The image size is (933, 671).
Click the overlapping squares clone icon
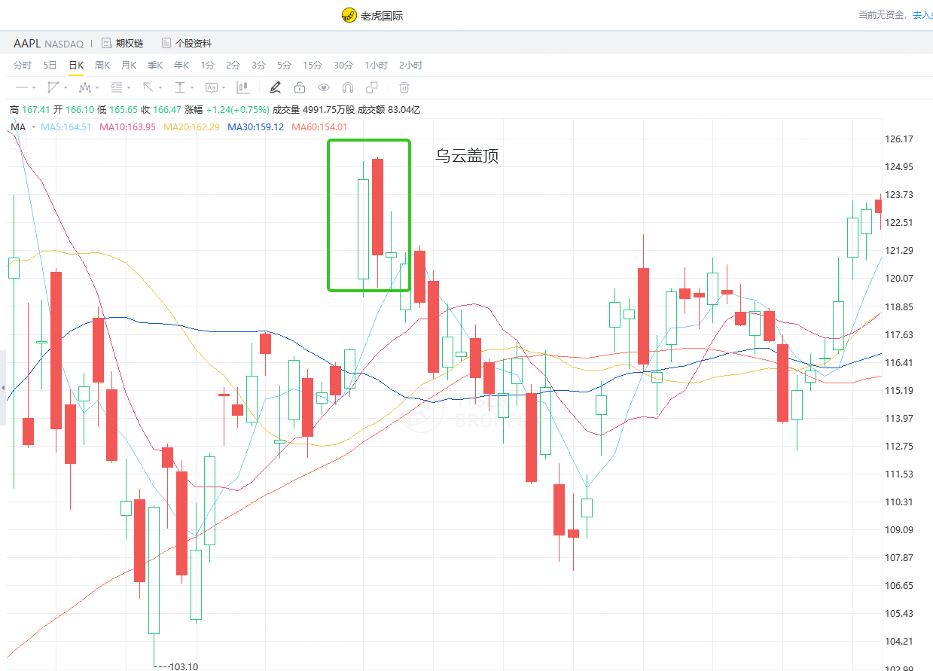pos(372,87)
